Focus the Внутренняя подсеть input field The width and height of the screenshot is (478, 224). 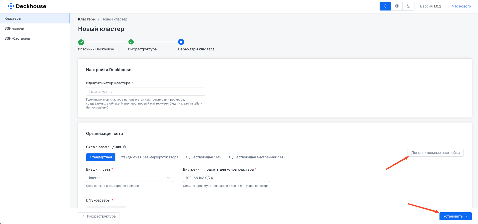(226, 178)
